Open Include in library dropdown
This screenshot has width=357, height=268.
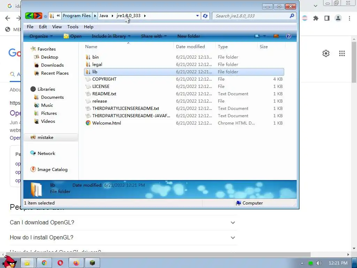click(111, 36)
